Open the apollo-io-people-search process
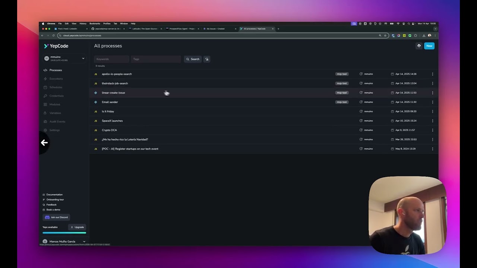Viewport: 477px width, 268px height. tap(117, 74)
